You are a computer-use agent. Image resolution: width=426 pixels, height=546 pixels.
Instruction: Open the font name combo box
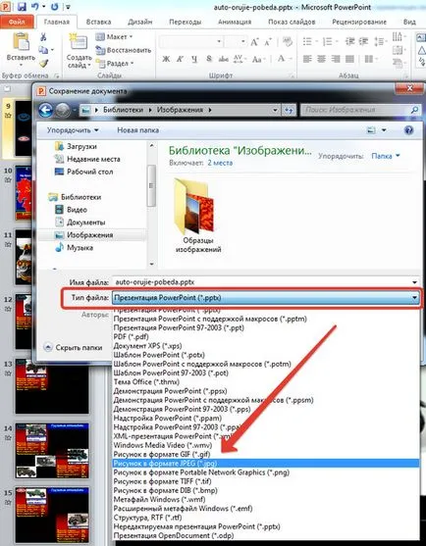[190, 42]
